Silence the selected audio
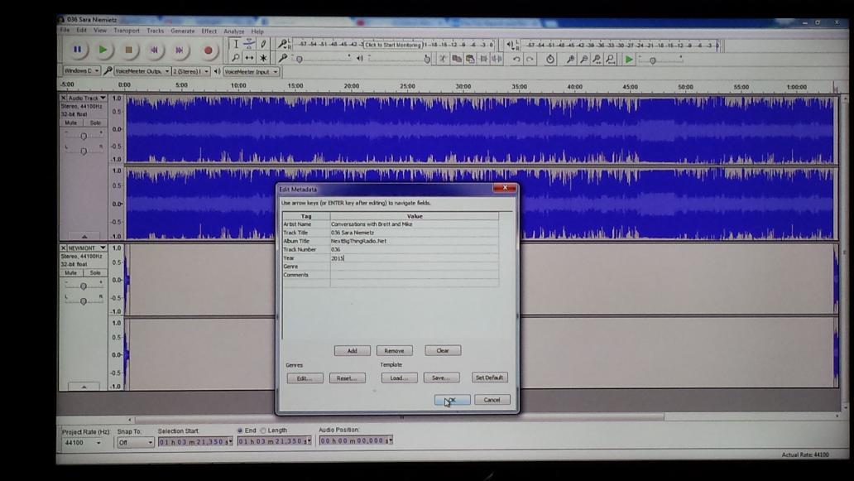 [x=497, y=58]
